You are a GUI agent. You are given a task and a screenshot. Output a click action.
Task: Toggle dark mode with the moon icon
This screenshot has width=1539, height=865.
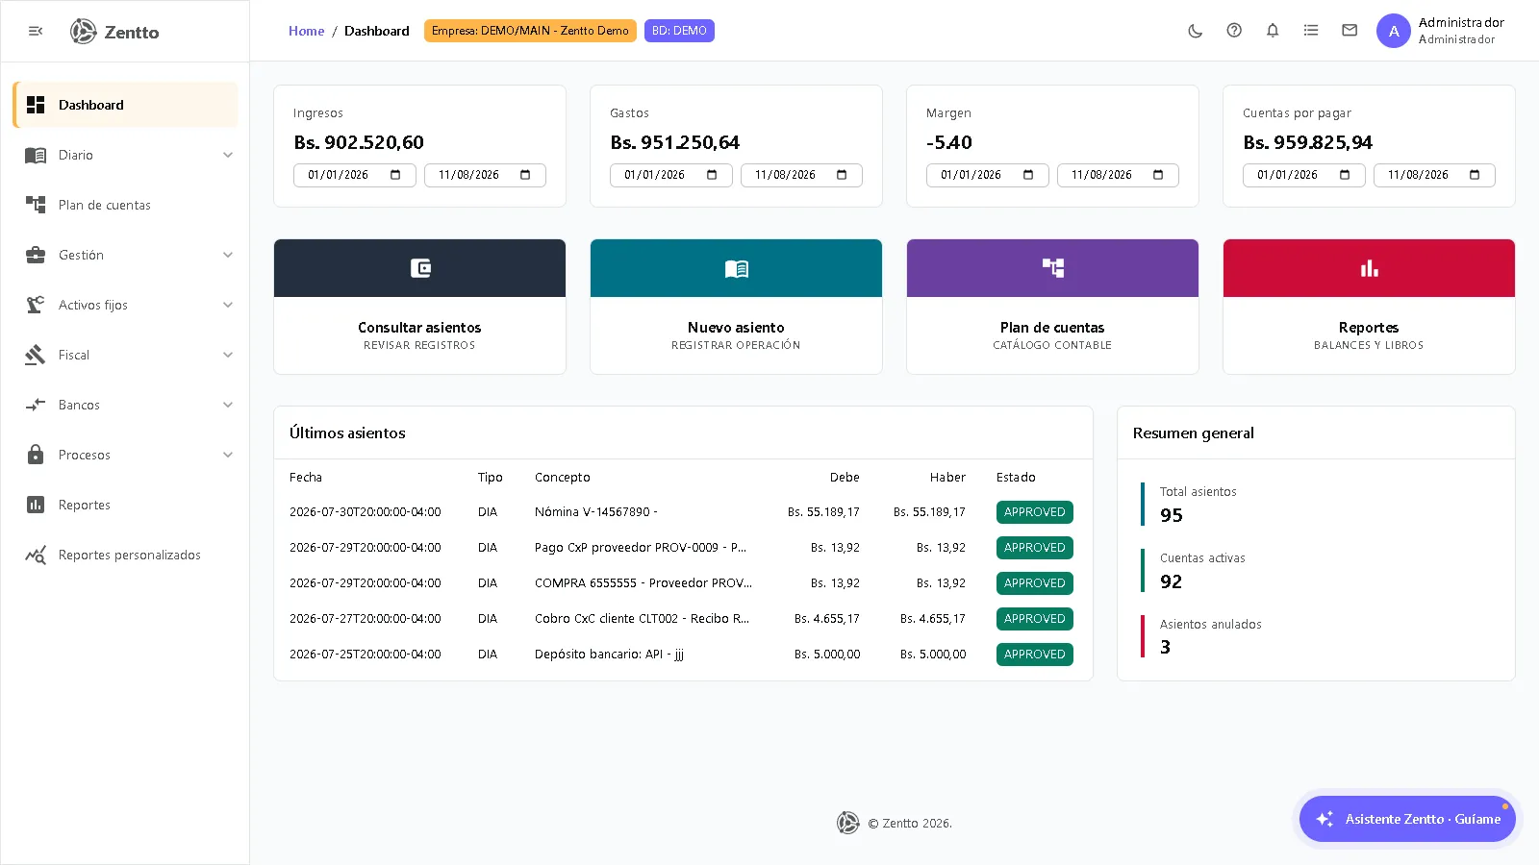pos(1196,31)
